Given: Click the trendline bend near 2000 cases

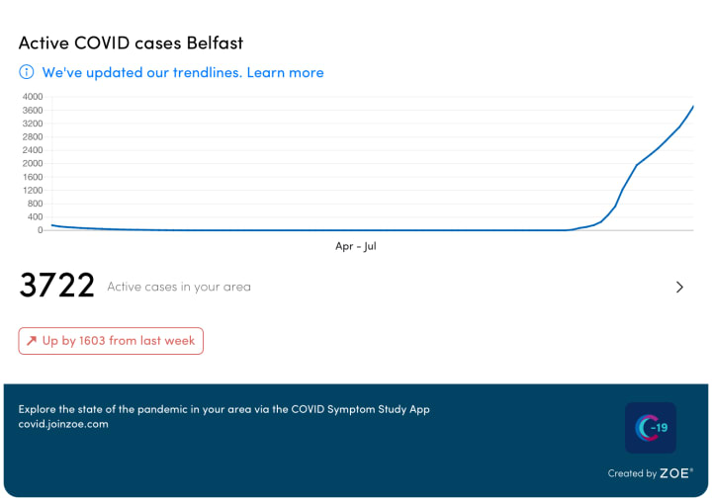Looking at the screenshot, I should [637, 165].
